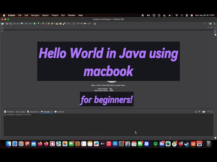Click the Debug bug toolbar icon

30,24
